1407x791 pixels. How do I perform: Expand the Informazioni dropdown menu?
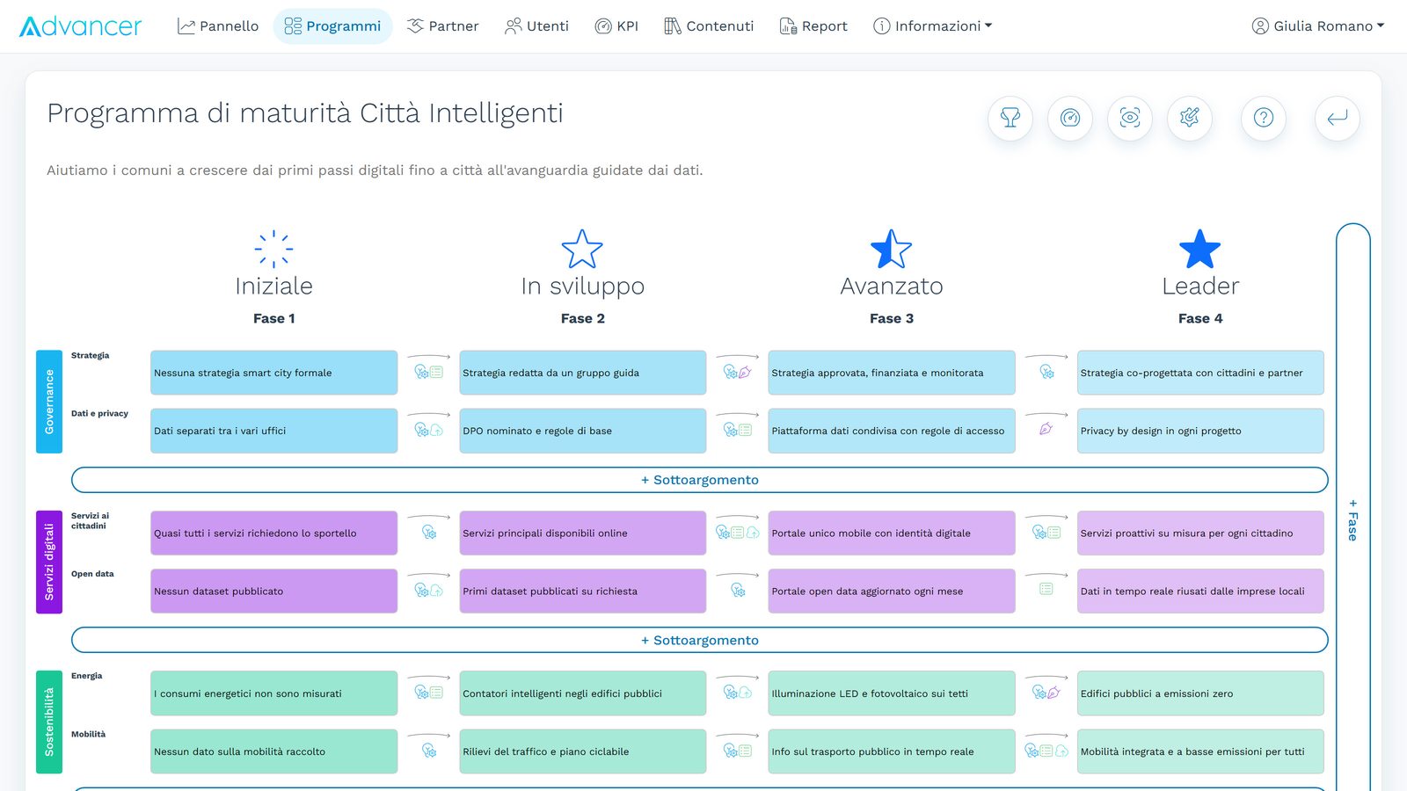point(932,26)
